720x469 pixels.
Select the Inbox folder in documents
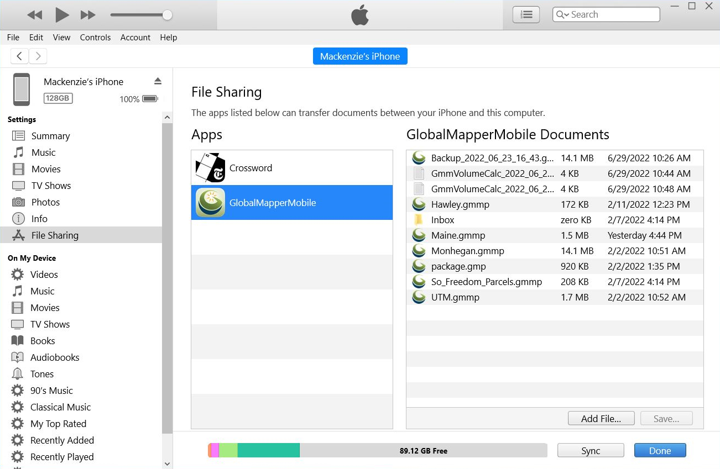(x=442, y=220)
